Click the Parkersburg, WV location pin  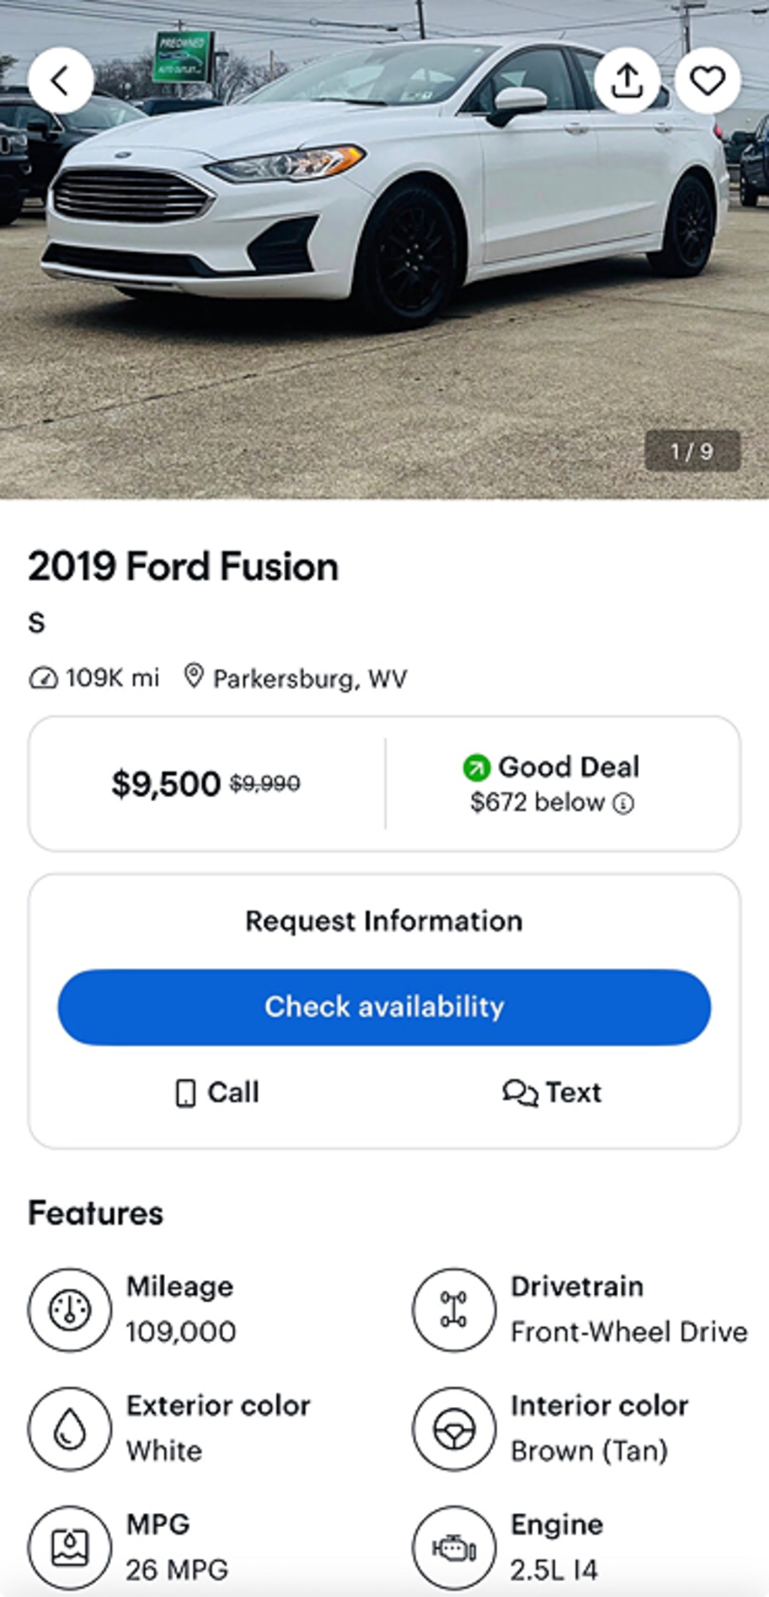coord(194,676)
